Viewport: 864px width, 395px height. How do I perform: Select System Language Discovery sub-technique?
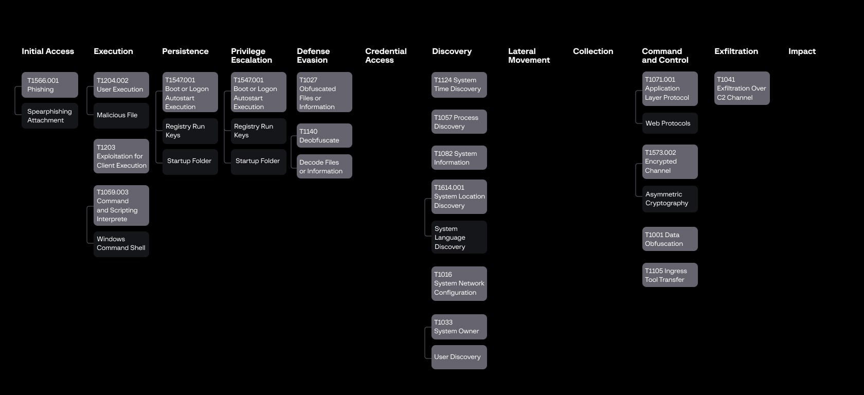[459, 238]
